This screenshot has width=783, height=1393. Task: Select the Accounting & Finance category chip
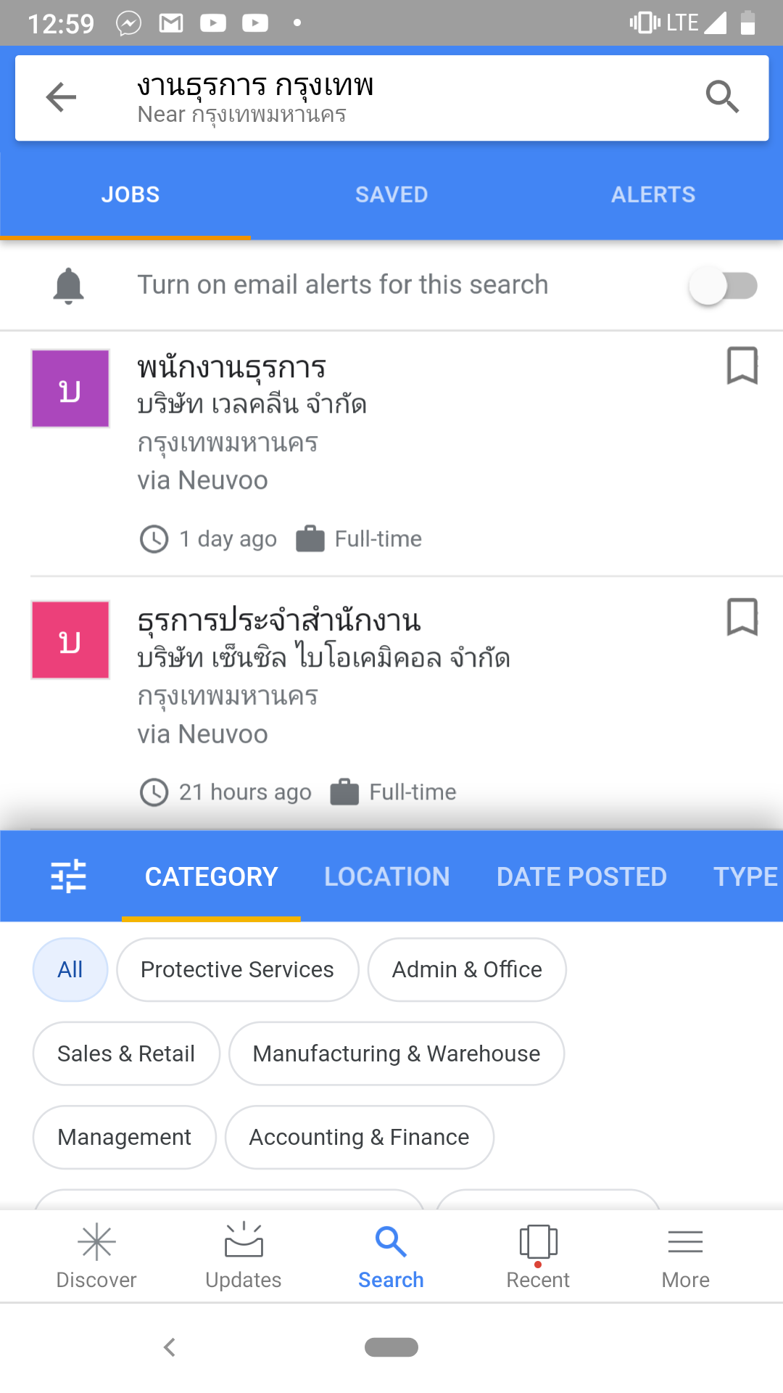pyautogui.click(x=359, y=1137)
